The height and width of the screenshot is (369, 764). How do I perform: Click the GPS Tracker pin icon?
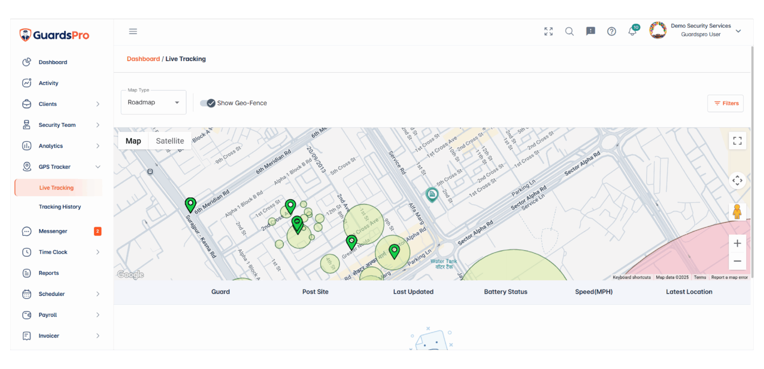[27, 167]
